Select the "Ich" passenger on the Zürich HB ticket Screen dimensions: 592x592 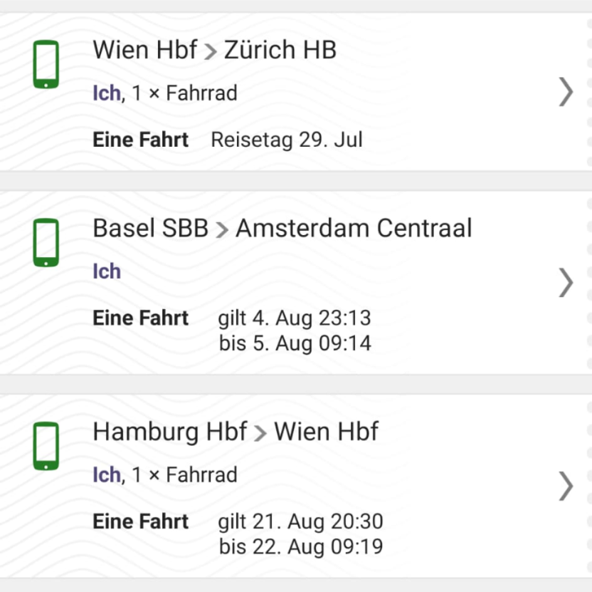coord(106,93)
